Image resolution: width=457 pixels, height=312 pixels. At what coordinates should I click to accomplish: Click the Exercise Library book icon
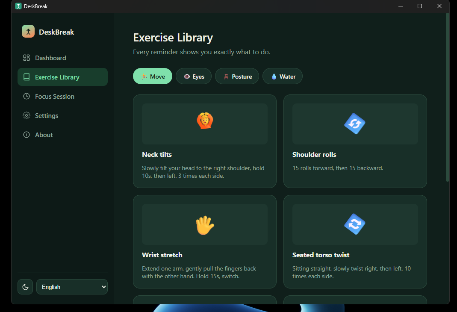click(27, 77)
